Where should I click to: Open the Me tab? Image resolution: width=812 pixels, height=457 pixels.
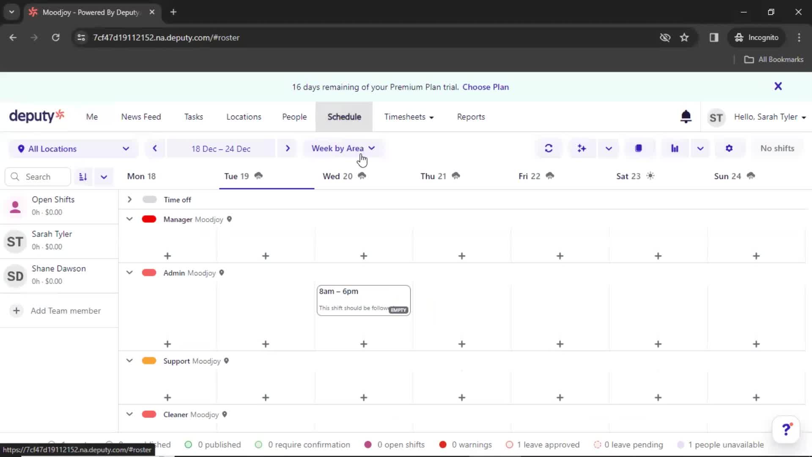[92, 117]
